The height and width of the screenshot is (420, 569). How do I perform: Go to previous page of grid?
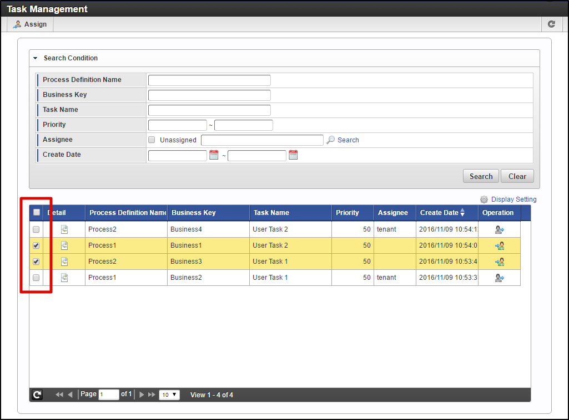(71, 395)
